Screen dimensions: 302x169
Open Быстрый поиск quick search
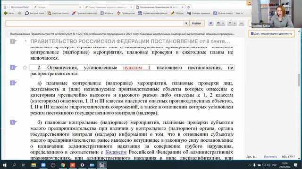pyautogui.click(x=34, y=13)
